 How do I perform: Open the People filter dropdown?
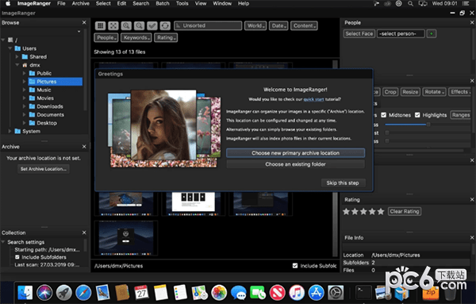(x=106, y=37)
